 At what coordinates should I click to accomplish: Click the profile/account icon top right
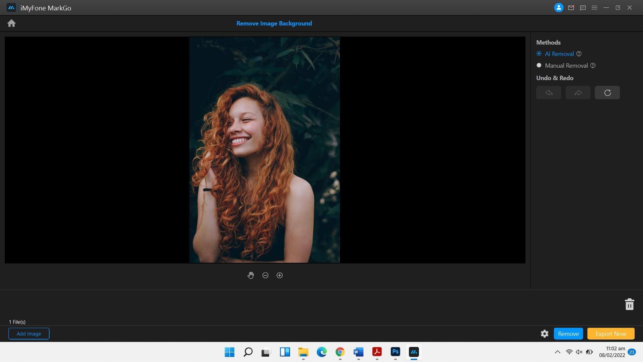[558, 7]
